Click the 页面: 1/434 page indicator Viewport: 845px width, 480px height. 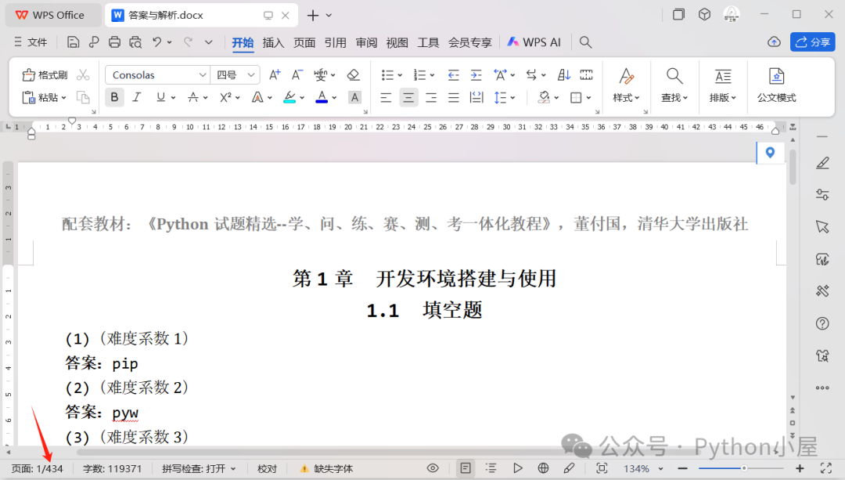point(38,469)
